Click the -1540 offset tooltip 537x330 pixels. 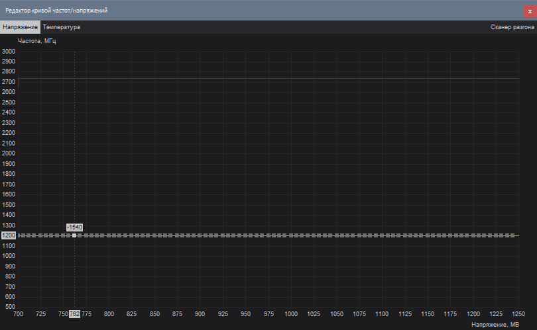pyautogui.click(x=74, y=227)
